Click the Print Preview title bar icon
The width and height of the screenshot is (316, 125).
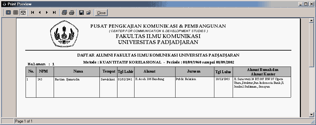click(4, 4)
